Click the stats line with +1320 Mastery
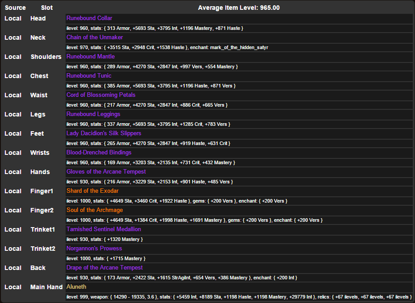 coord(104,240)
